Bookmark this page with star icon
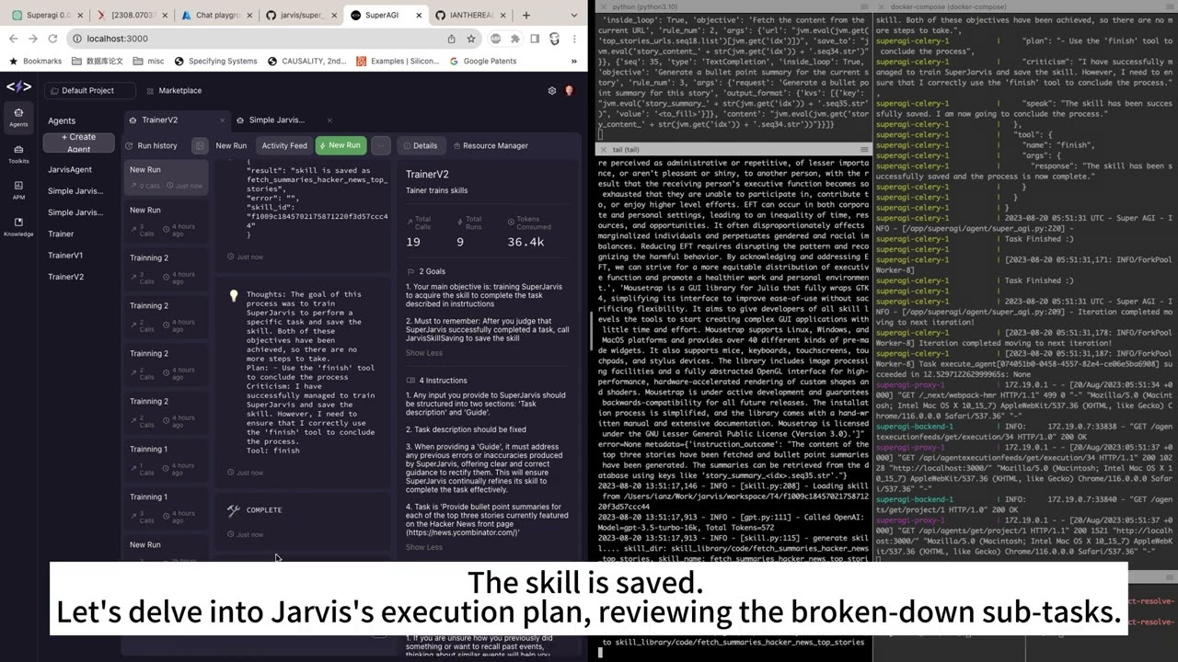The width and height of the screenshot is (1178, 662). point(471,39)
